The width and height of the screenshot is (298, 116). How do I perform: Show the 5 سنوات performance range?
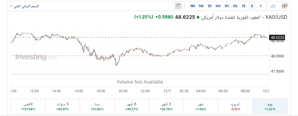coord(62,106)
